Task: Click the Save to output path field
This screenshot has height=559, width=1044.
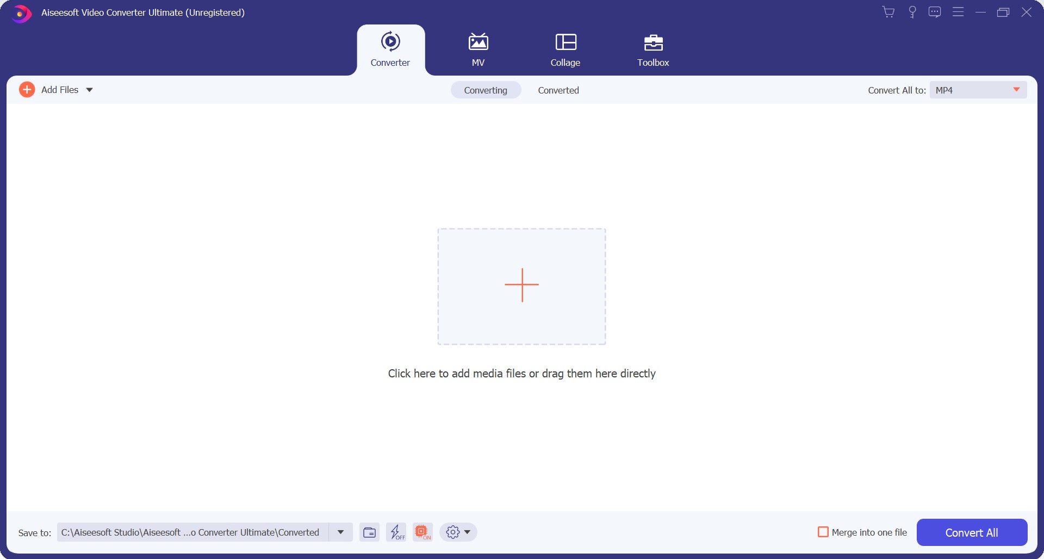Action: [192, 532]
